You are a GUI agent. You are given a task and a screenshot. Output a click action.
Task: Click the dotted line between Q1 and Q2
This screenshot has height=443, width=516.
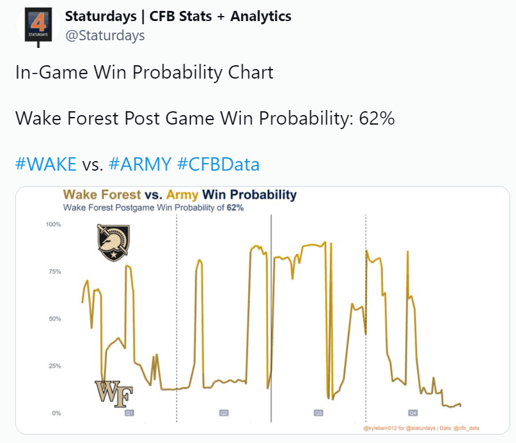[176, 318]
